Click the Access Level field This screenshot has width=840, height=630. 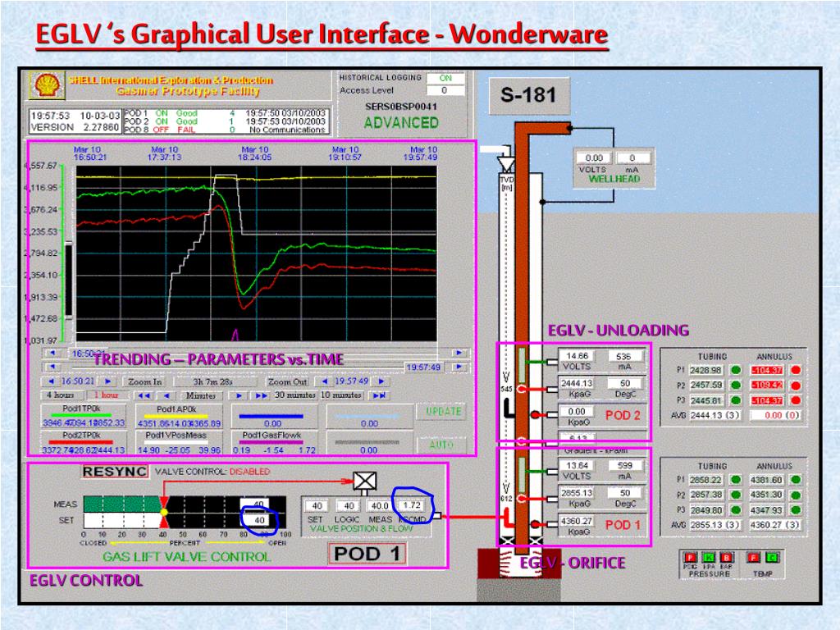coord(445,90)
